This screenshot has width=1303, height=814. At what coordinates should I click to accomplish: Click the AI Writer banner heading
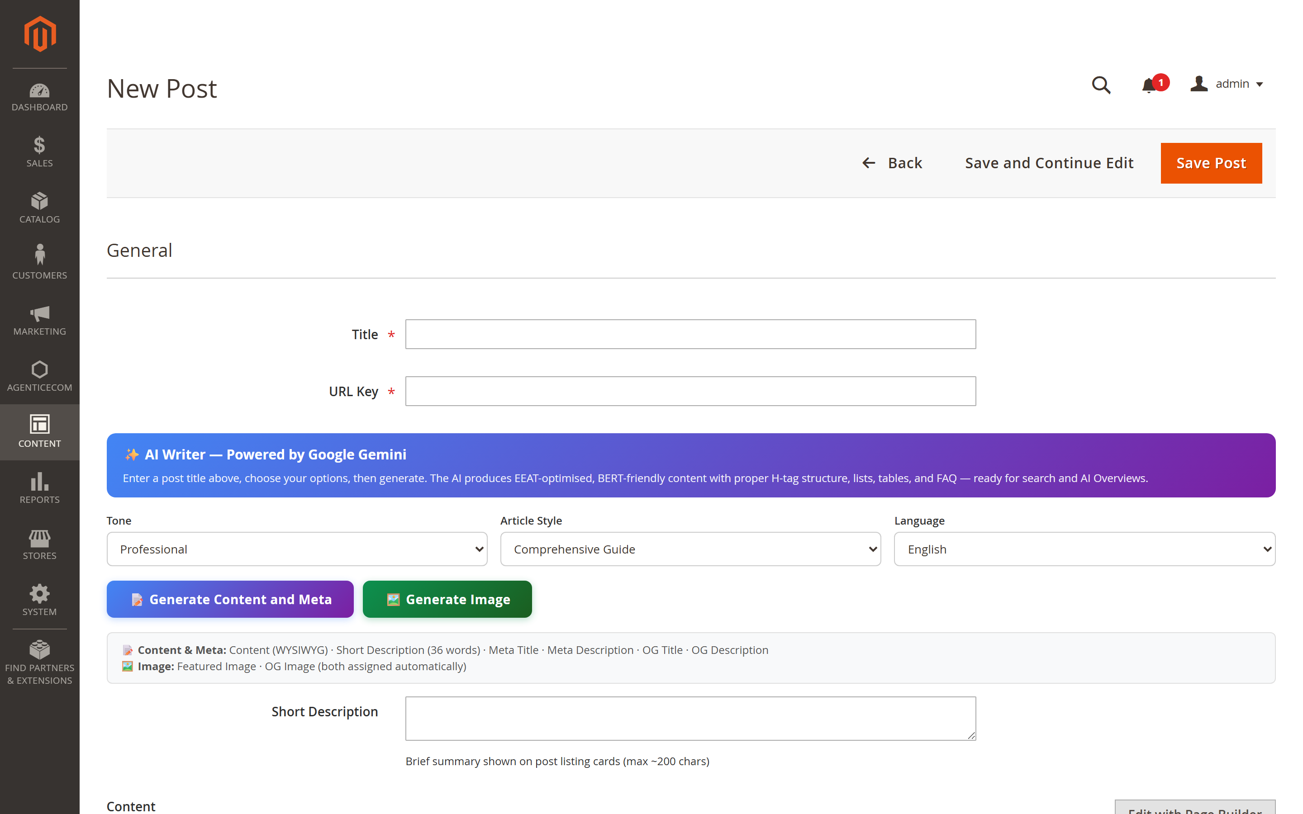coord(266,454)
